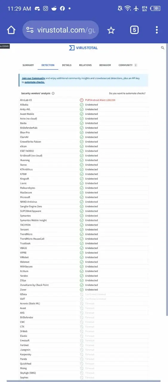Click the VirusTotal logo
This screenshot has height=382, width=168.
(x=83, y=48)
